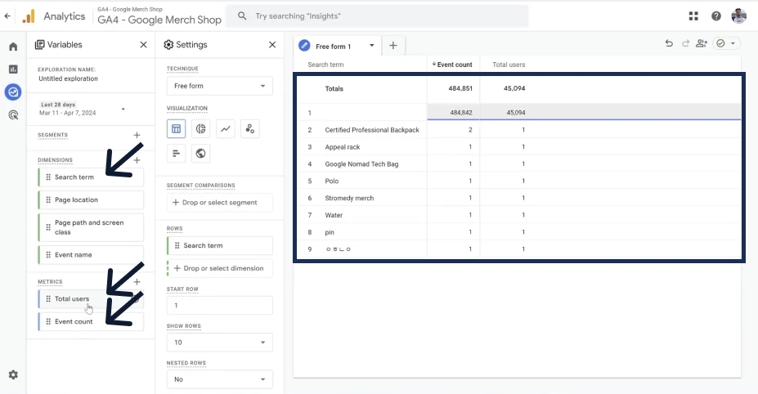Click the undo icon

pyautogui.click(x=669, y=43)
